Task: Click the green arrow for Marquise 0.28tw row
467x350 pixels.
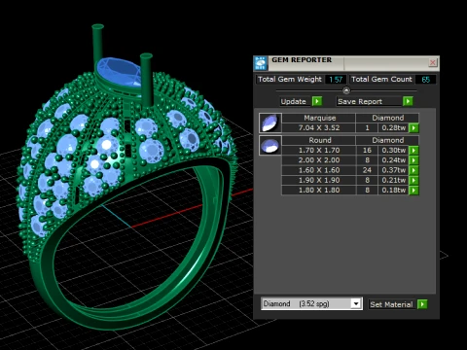Action: pyautogui.click(x=413, y=128)
